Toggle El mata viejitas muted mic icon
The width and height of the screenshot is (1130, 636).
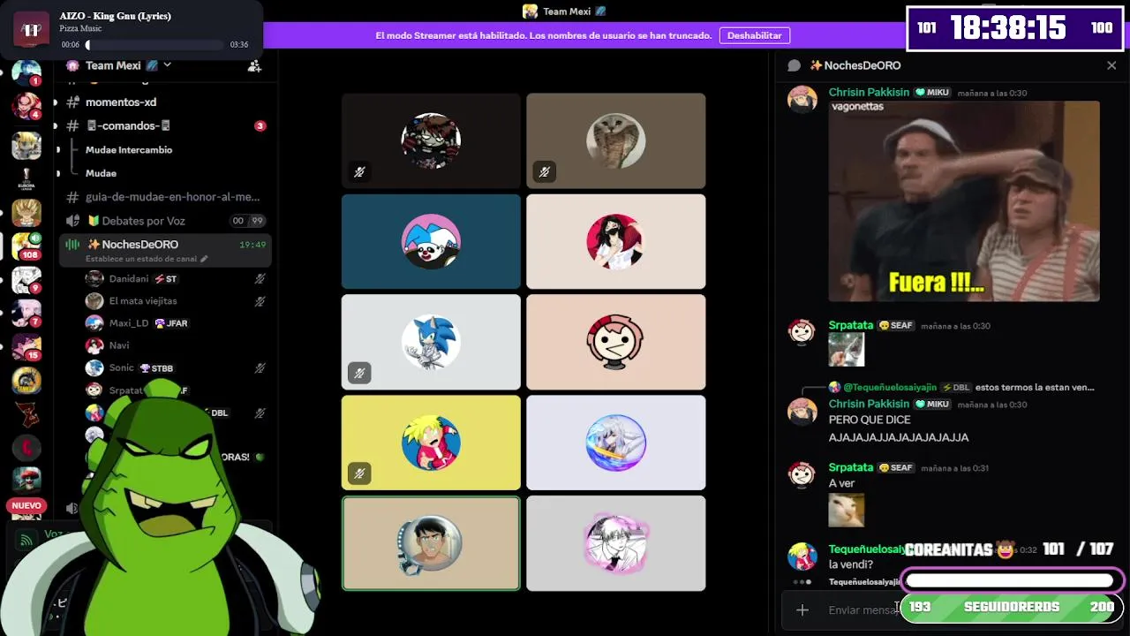[x=260, y=301]
